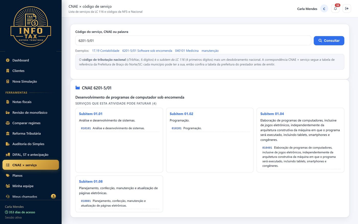Screen dimensions: 358x224
Task: Click the Subitem 01.01 heading
Action: pos(91,114)
